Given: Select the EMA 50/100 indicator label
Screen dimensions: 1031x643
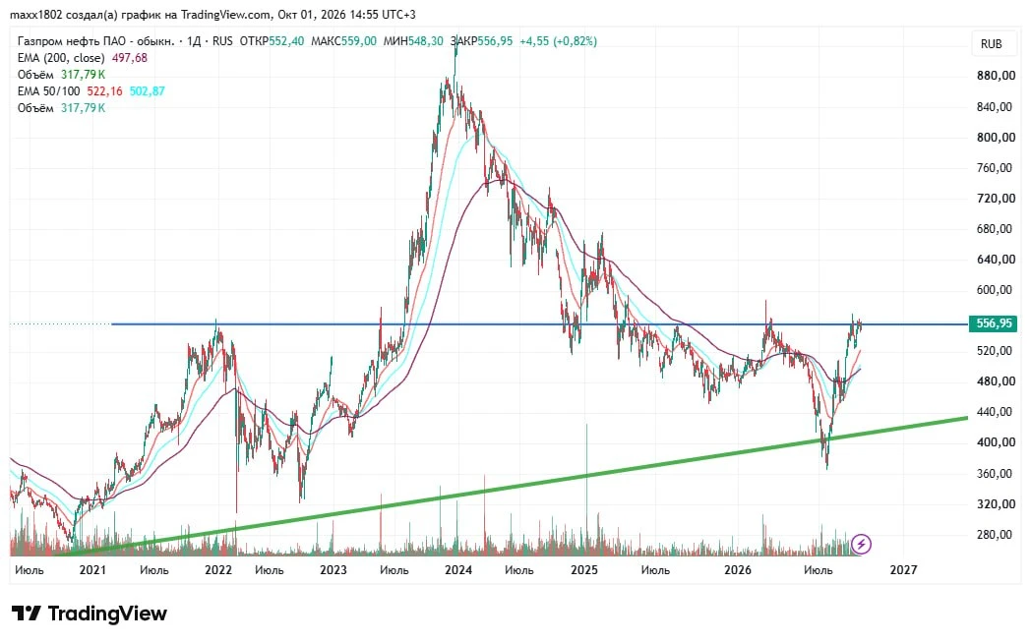Looking at the screenshot, I should pyautogui.click(x=48, y=91).
